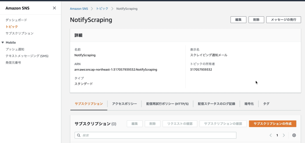Switch to the タグ tab

(266, 104)
